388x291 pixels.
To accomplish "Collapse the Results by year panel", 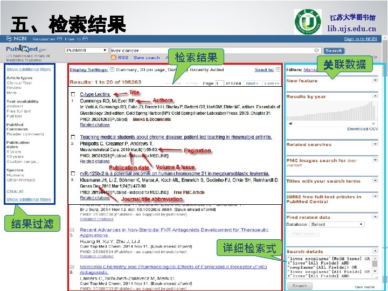I will 375,96.
